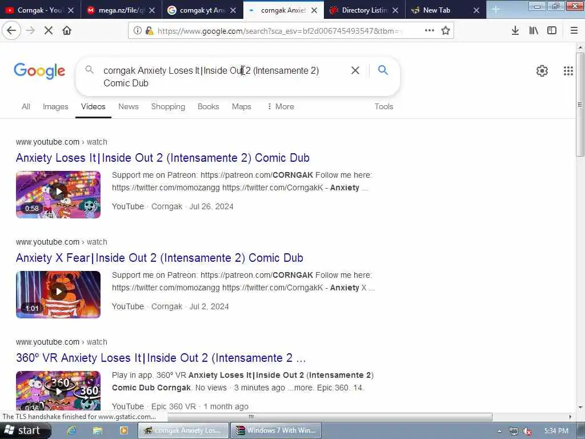This screenshot has height=439, width=585.
Task: Click the vertical page scrollbar thumb
Action: (580, 105)
